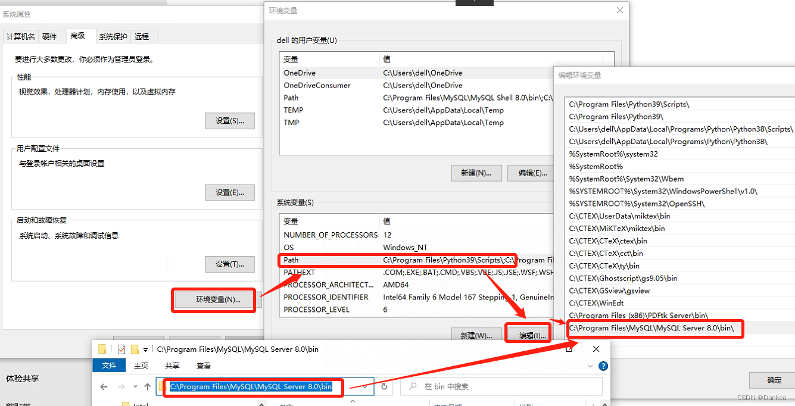
Task: Expand the address bar history dropdown arrow
Action: tap(364, 386)
